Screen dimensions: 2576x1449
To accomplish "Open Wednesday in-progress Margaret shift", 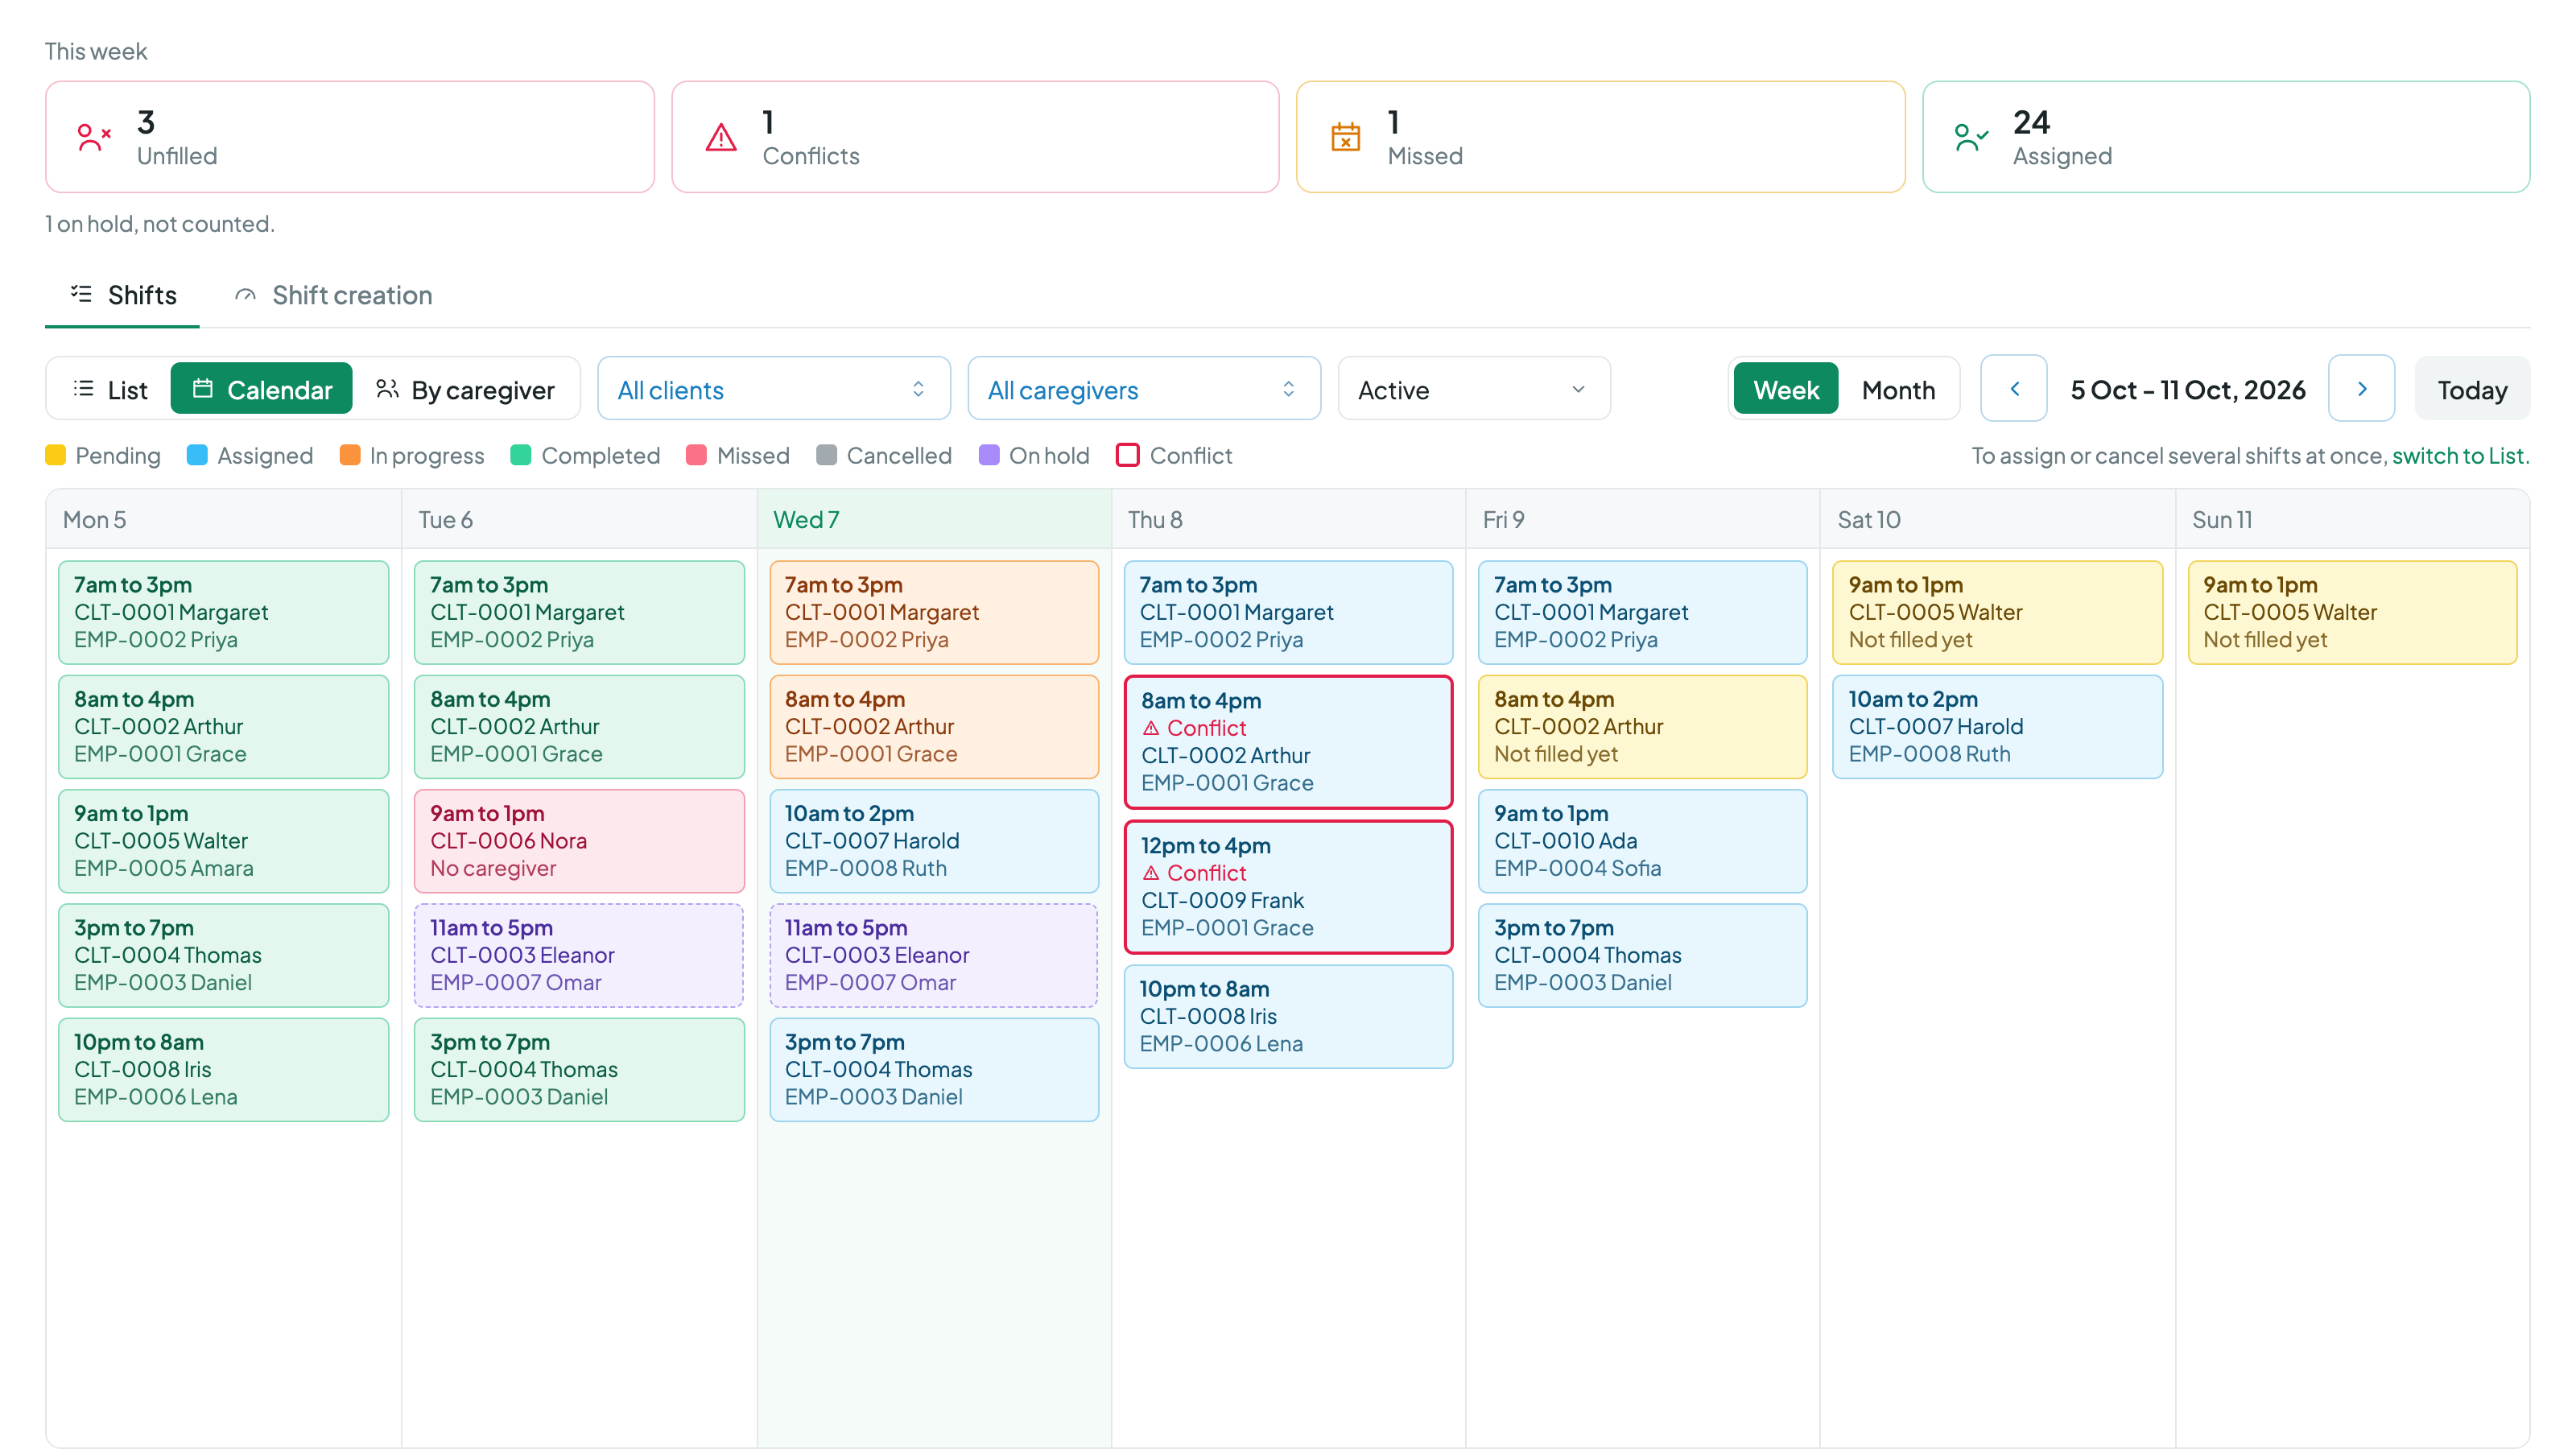I will [934, 612].
